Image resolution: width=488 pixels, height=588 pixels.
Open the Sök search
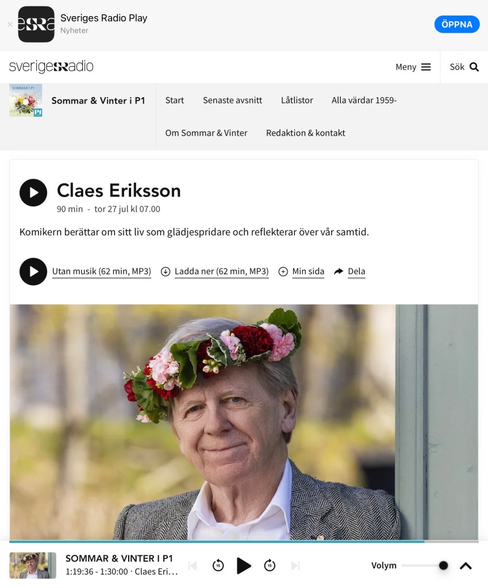(464, 67)
